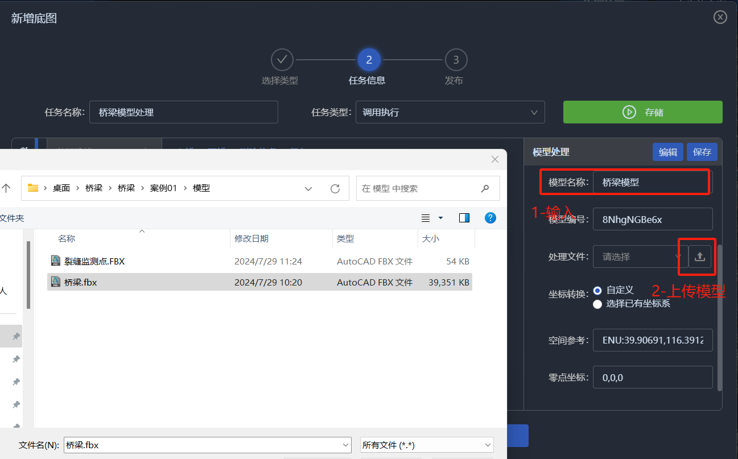Viewport: 738px width, 459px height.
Task: Open the 任务类型 dropdown 调用执行
Action: [450, 112]
